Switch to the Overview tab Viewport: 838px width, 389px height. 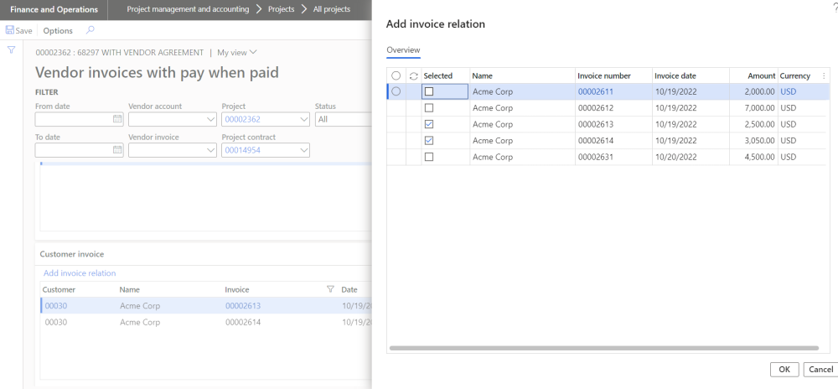coord(403,50)
